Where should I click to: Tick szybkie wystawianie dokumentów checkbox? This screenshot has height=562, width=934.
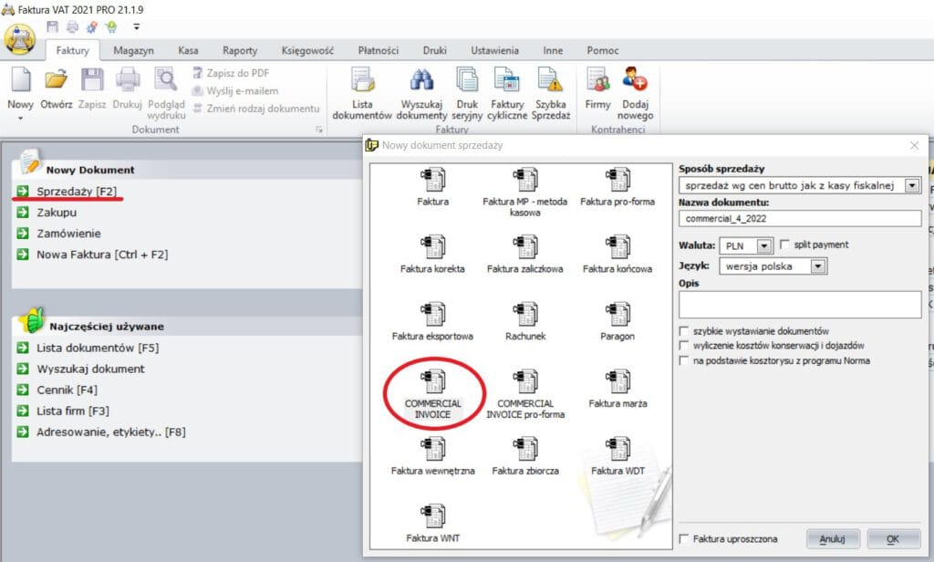(684, 330)
